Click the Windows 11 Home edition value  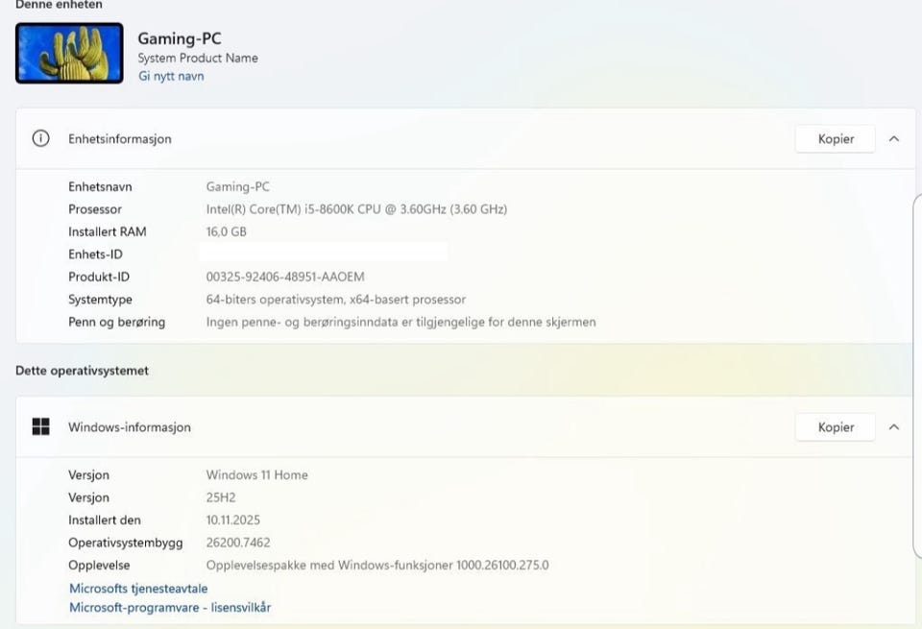tap(257, 474)
